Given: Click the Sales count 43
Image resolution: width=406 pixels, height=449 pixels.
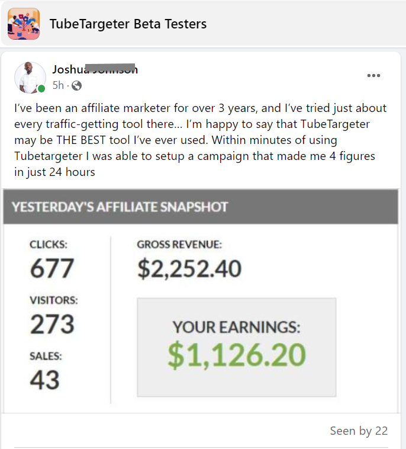Looking at the screenshot, I should pyautogui.click(x=44, y=380).
